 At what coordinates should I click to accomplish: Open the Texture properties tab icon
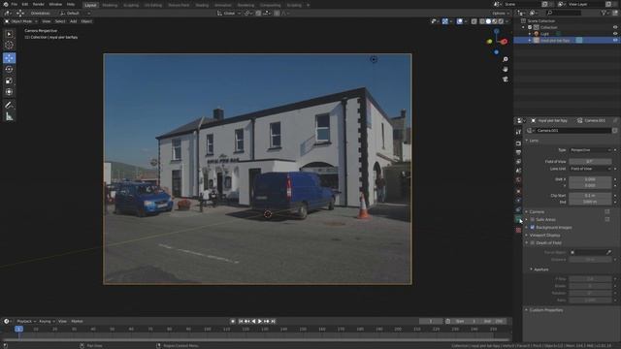(x=518, y=230)
